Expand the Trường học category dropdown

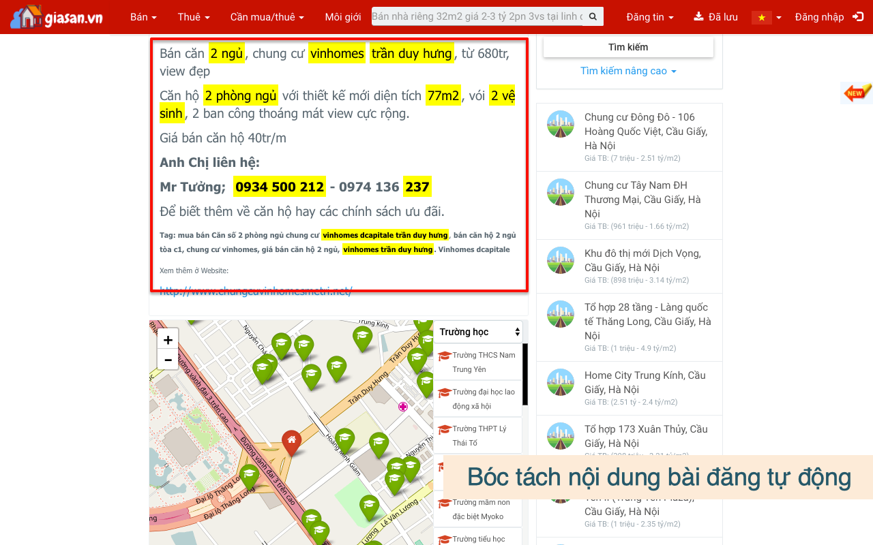point(479,332)
